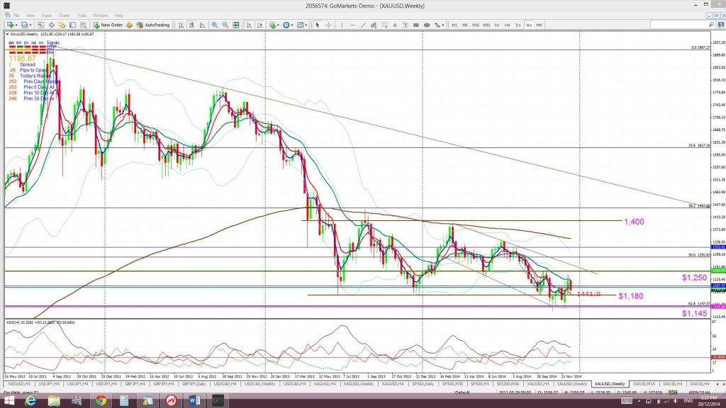
Task: Toggle chart shift icon
Action: point(259,25)
